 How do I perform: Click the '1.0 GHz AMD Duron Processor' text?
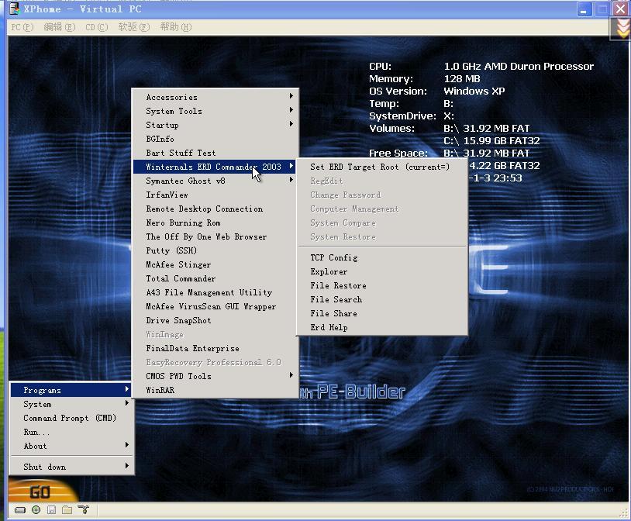point(519,67)
